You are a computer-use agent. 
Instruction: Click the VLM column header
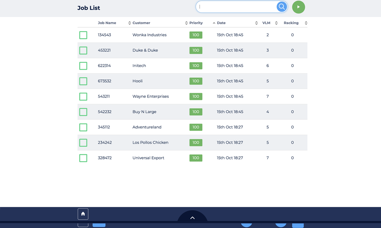tap(266, 23)
